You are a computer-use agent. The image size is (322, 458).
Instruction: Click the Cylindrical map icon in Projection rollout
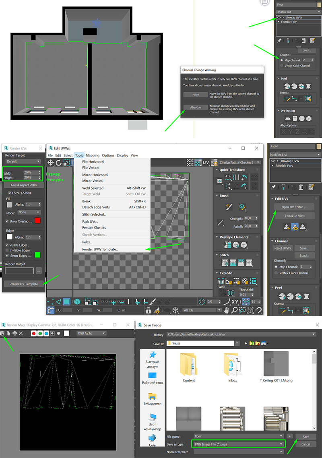[x=295, y=118]
